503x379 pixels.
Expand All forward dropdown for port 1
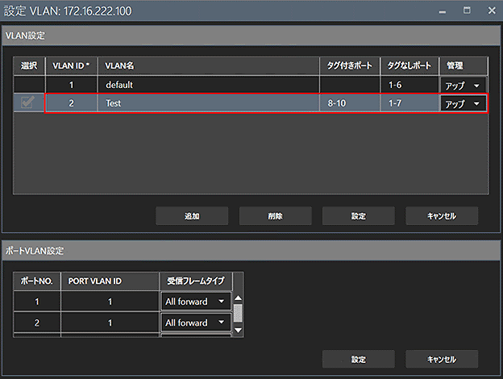click(195, 302)
